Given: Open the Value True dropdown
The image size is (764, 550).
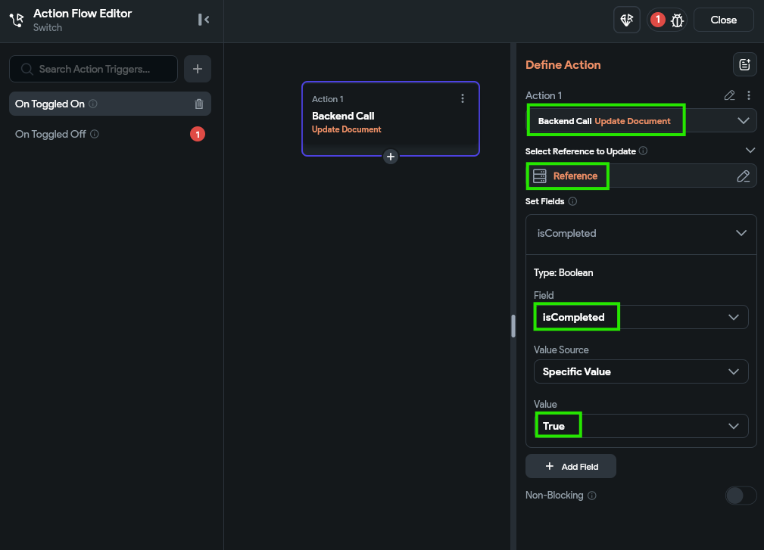Looking at the screenshot, I should pos(641,426).
